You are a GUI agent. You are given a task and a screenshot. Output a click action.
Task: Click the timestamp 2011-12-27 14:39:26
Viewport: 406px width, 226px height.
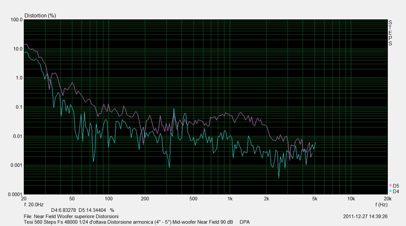coord(365,216)
